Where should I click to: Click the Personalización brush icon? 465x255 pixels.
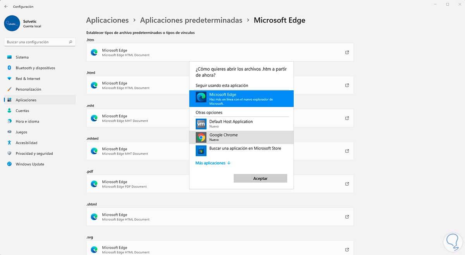(9, 89)
